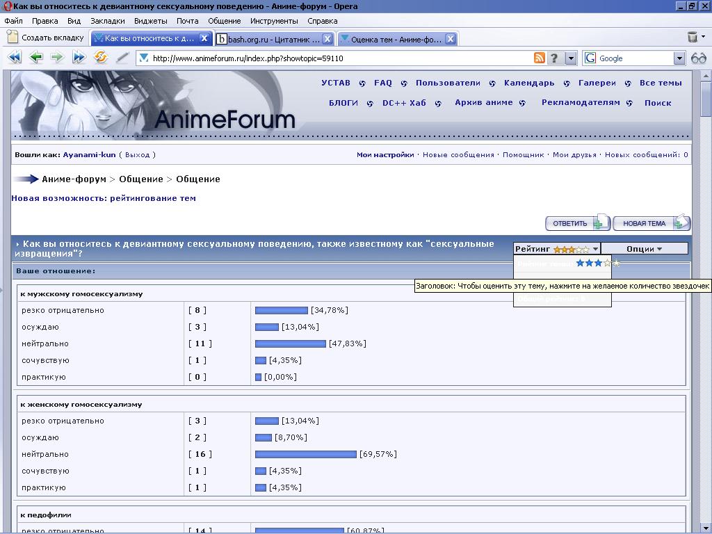Open the address bar history dropdown

pos(571,58)
